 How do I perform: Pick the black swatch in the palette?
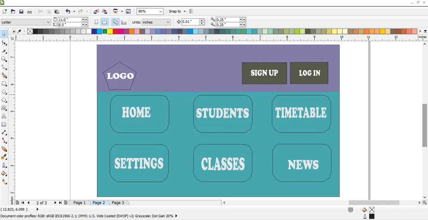coord(35,31)
